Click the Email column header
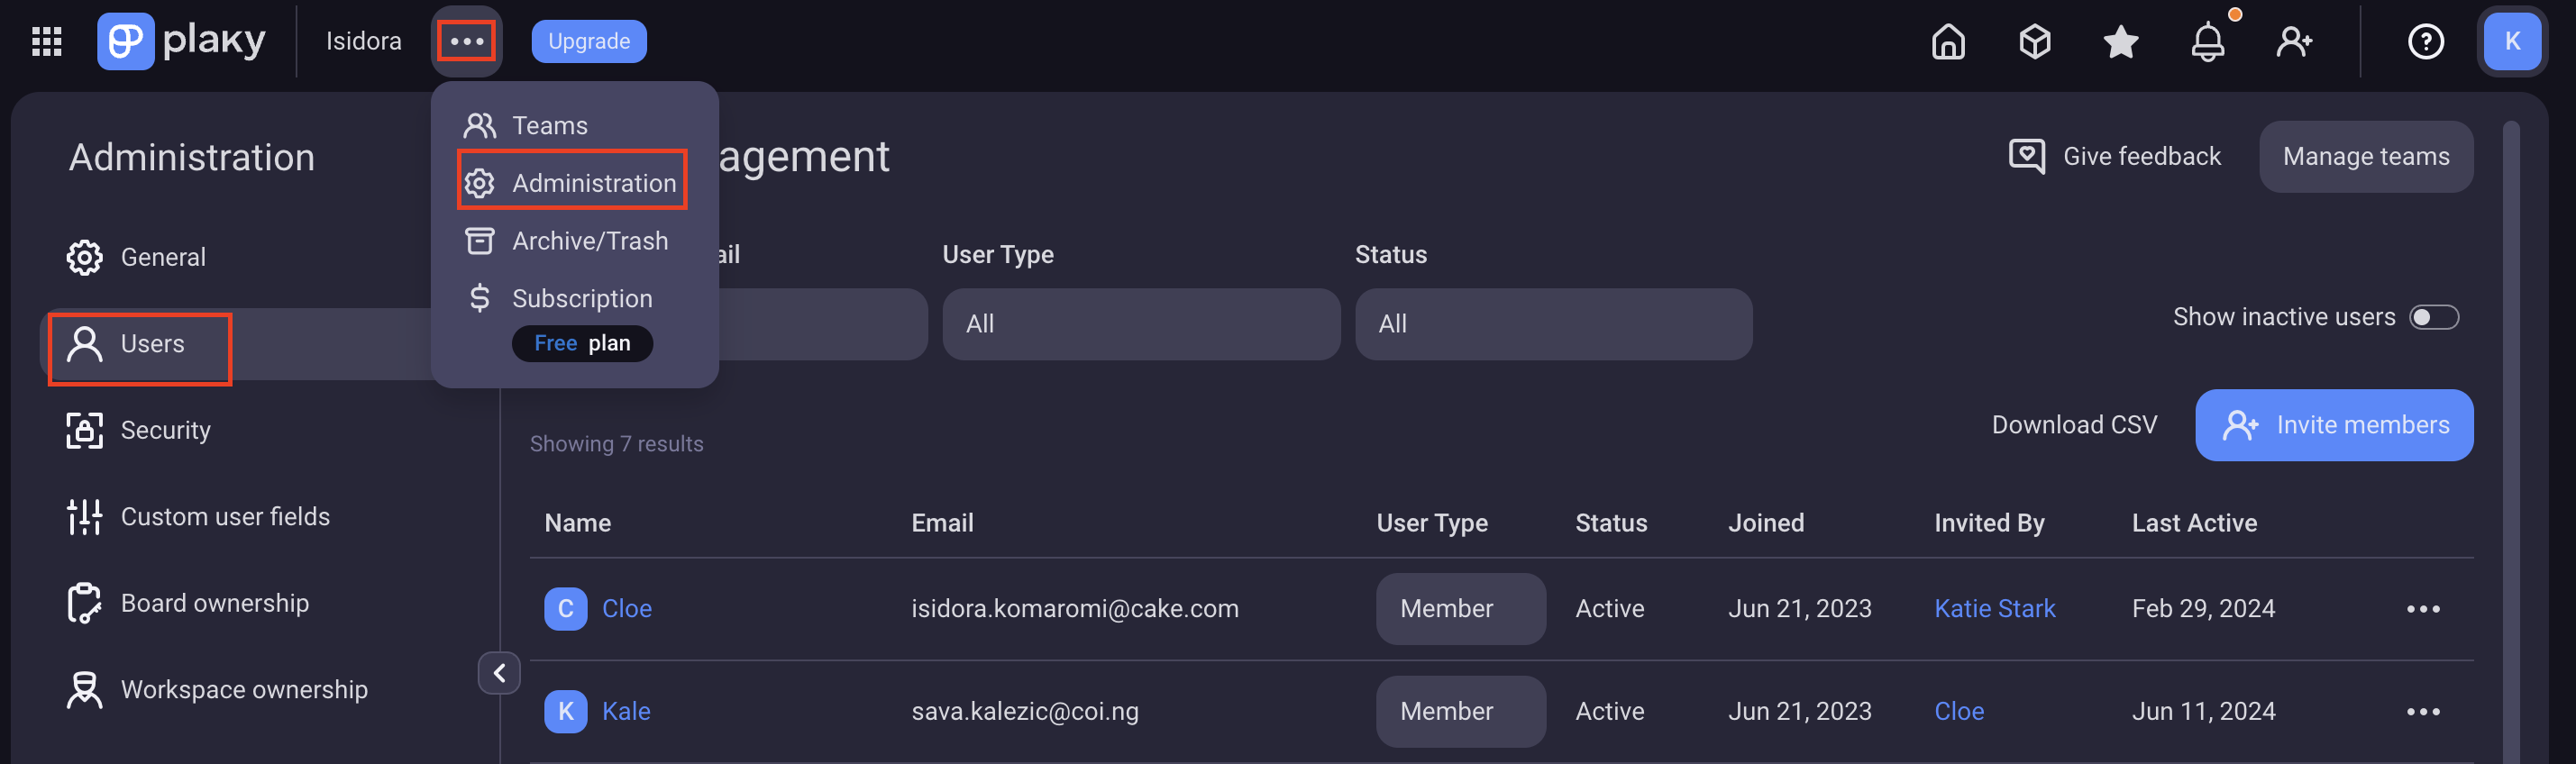 pyautogui.click(x=942, y=523)
